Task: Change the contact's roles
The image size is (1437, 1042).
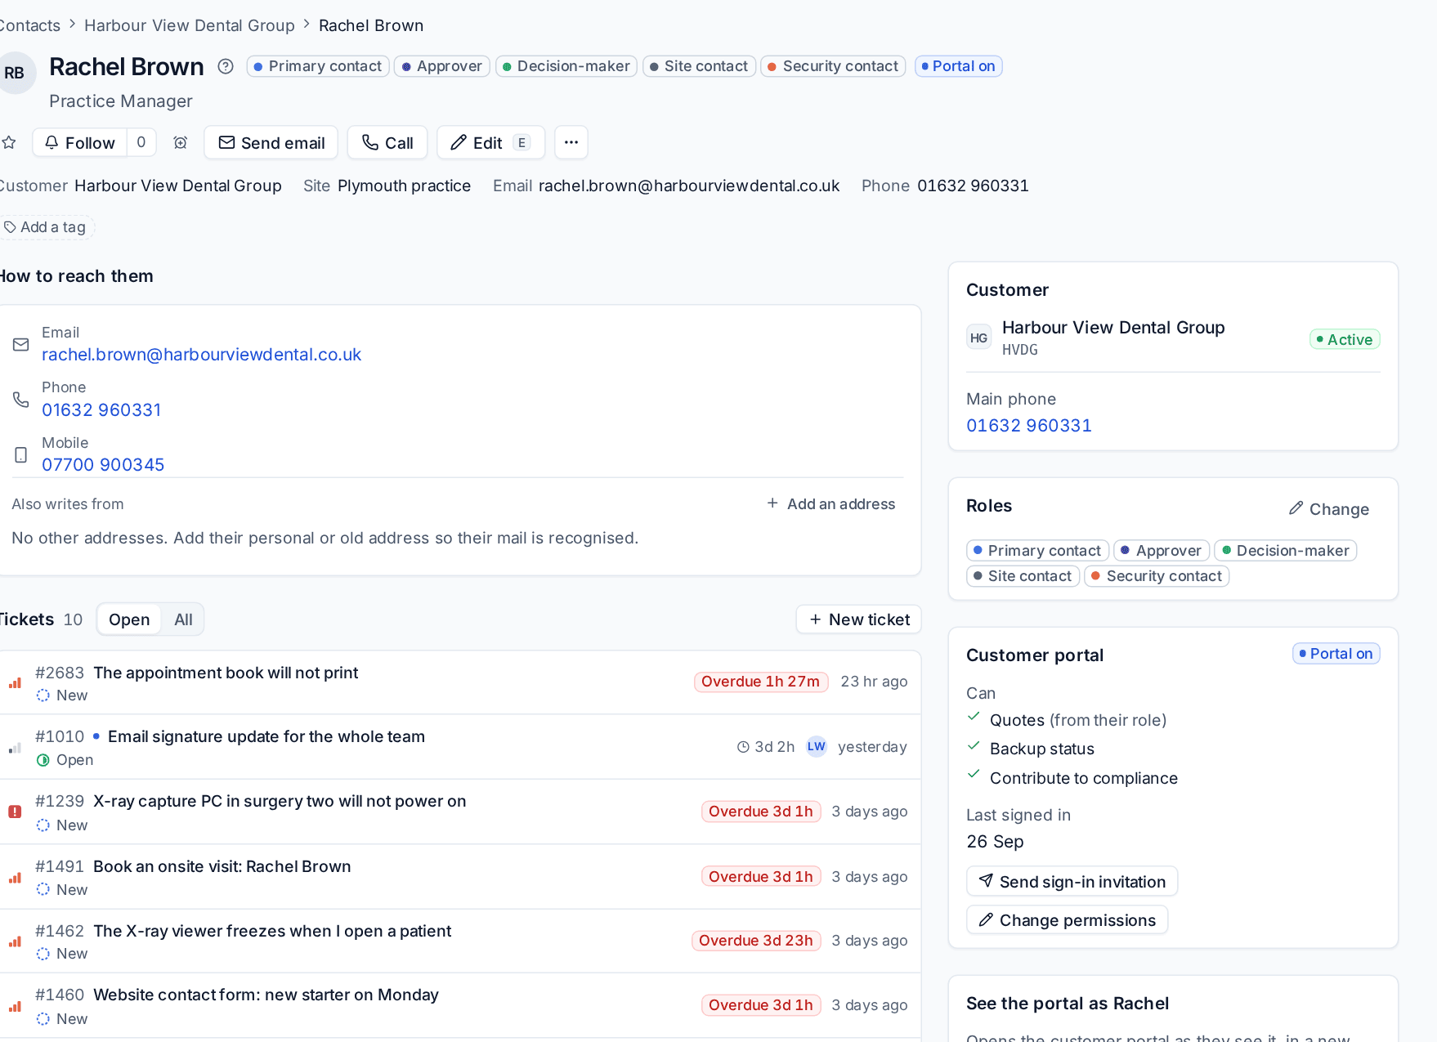Action: click(1329, 509)
